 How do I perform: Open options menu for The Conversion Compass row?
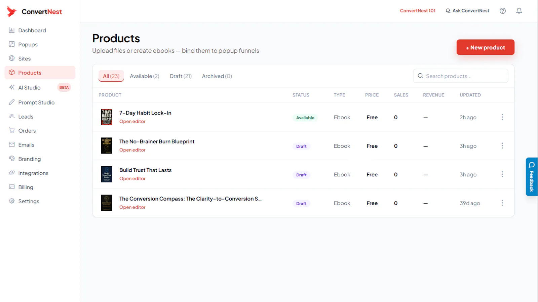tap(502, 203)
